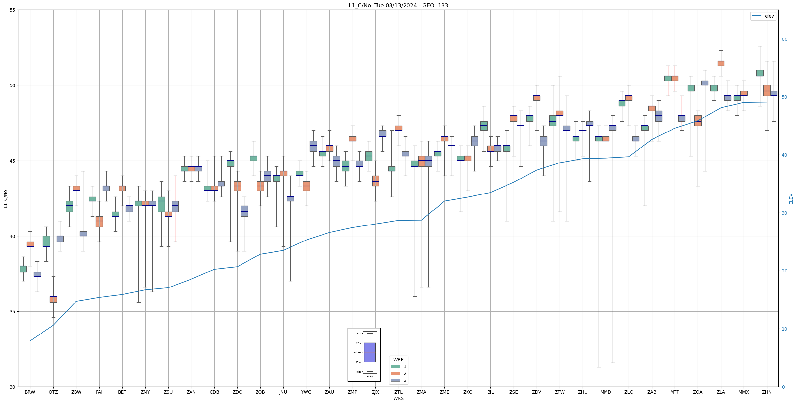The image size is (797, 404).
Task: Click the WRS x-axis label
Action: pyautogui.click(x=398, y=398)
